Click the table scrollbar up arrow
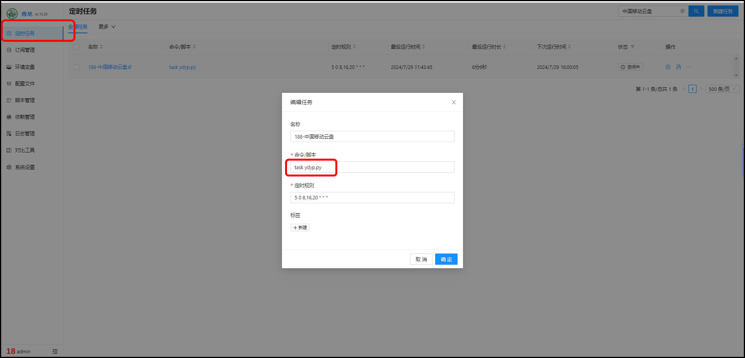745x358 pixels. pyautogui.click(x=736, y=58)
